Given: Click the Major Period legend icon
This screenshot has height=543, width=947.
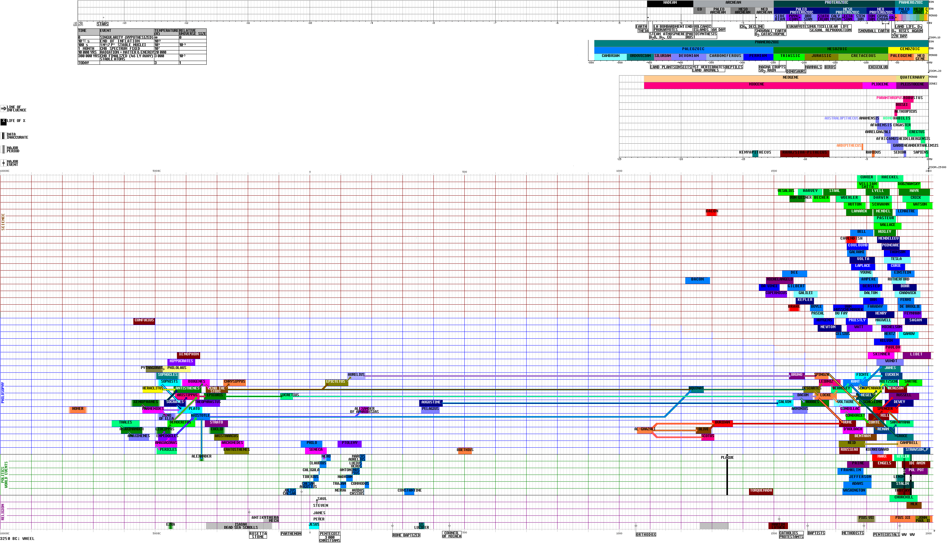Looking at the screenshot, I should (3, 150).
